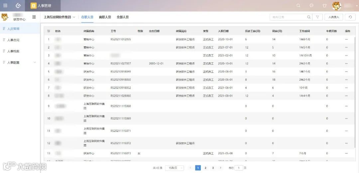Switch to the 全部人员 tab
359x173 pixels.
click(x=122, y=17)
